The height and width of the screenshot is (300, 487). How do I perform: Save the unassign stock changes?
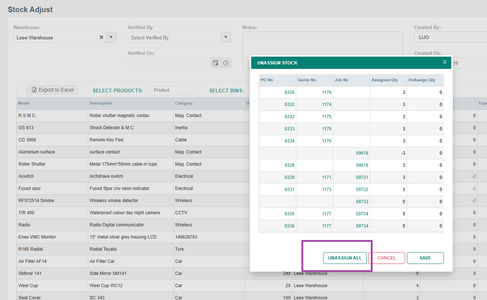coord(425,258)
